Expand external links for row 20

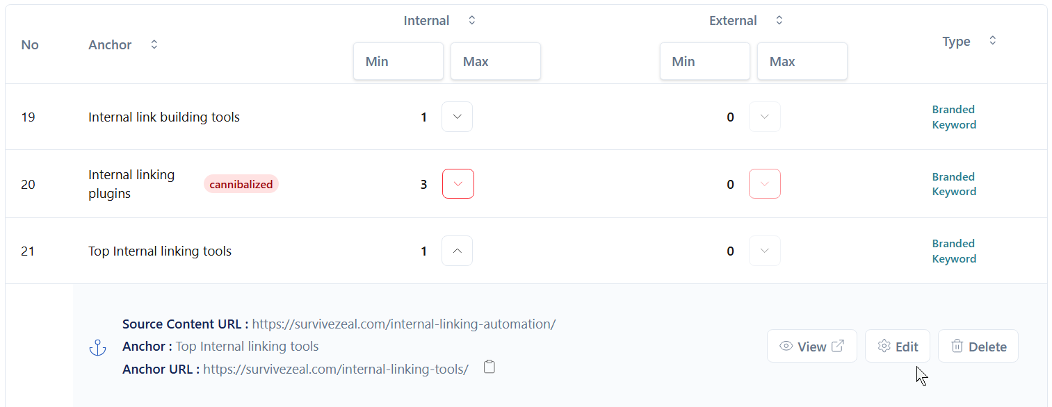coord(765,184)
